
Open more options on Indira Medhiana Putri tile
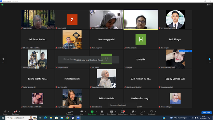[191, 51]
